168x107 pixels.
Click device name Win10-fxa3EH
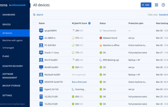(x=51, y=60)
